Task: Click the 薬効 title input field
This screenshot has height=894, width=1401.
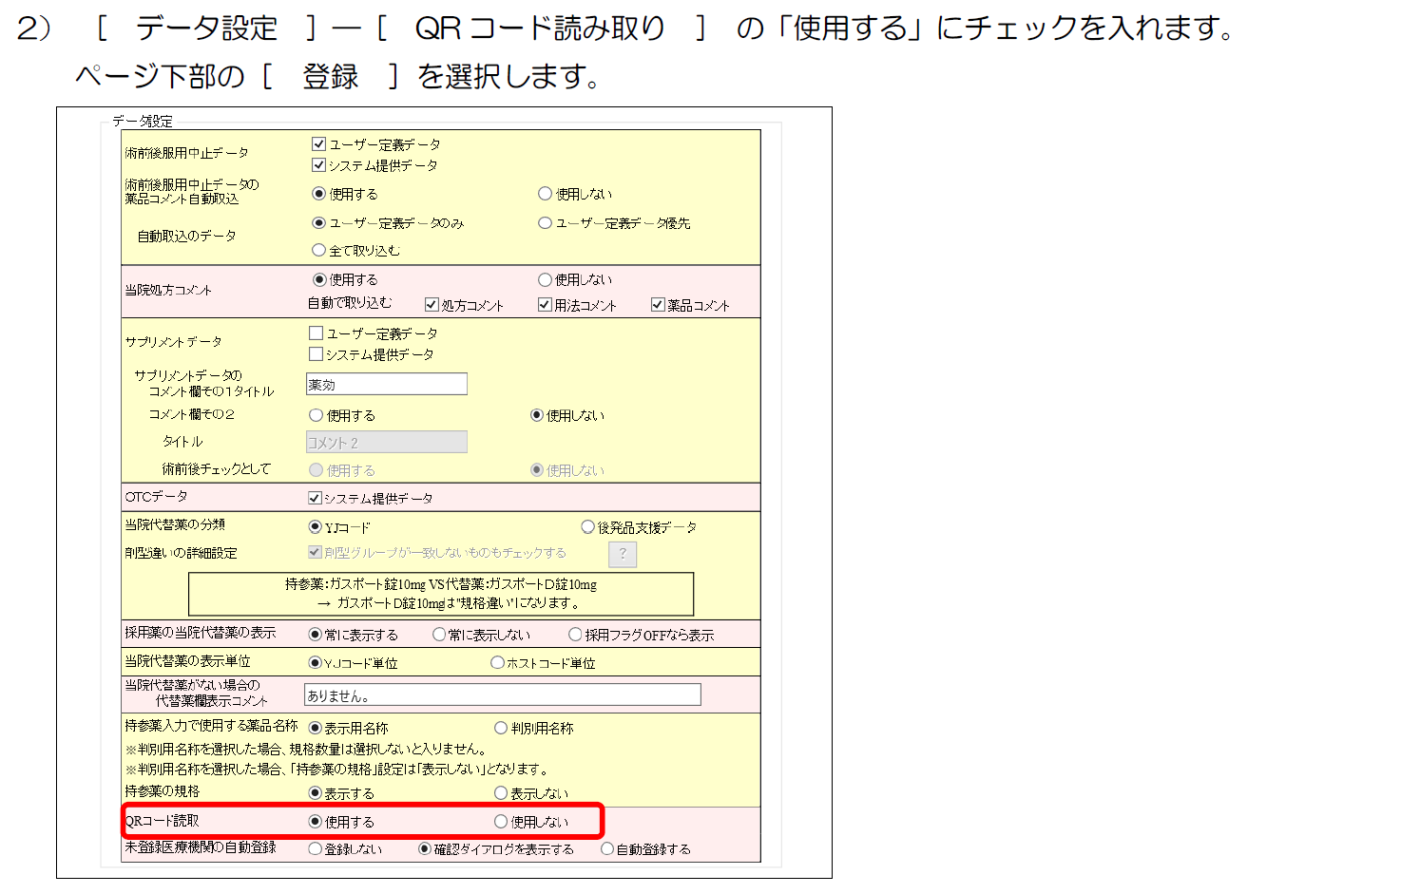Action: [x=386, y=384]
